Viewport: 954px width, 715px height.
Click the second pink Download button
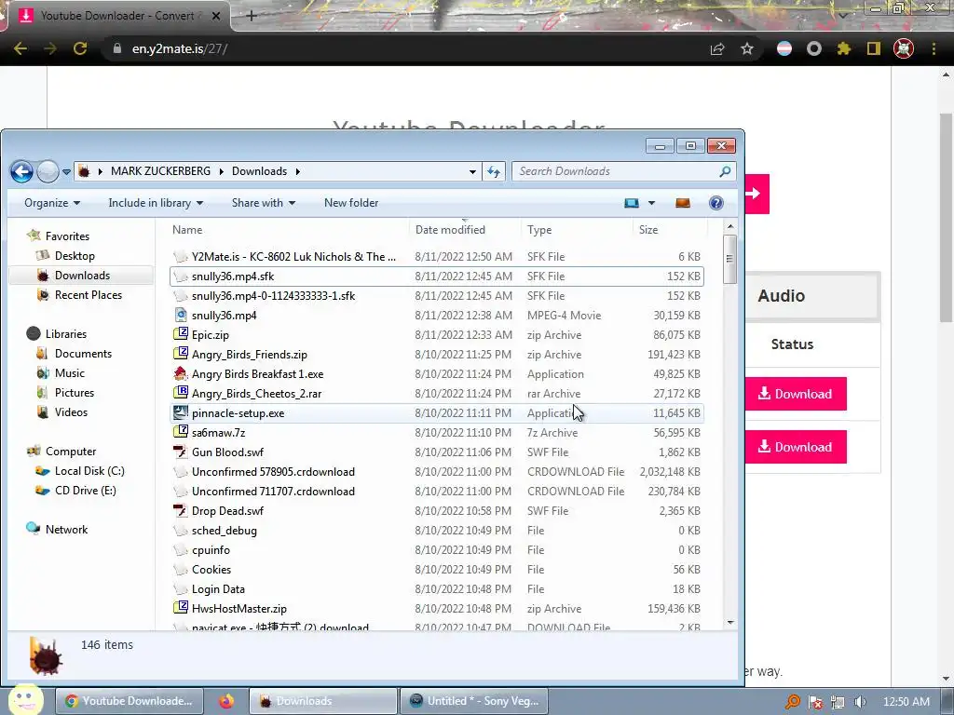[796, 447]
